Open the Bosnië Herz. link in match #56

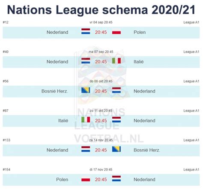[55, 91]
